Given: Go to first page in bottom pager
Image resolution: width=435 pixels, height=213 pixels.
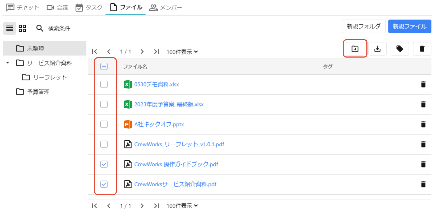Looking at the screenshot, I should 94,206.
